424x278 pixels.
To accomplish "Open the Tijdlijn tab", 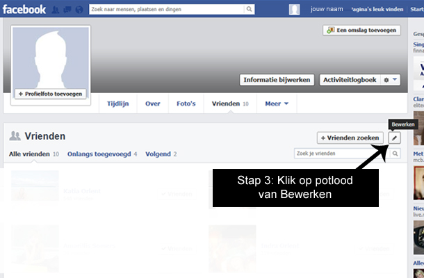I will (118, 104).
